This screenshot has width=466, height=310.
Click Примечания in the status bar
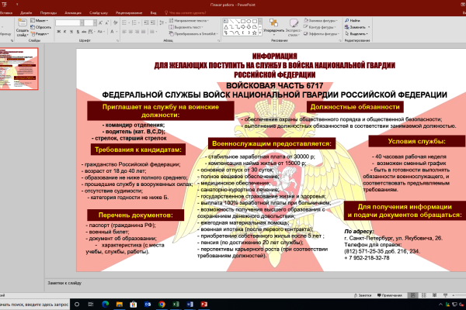pos(390,295)
